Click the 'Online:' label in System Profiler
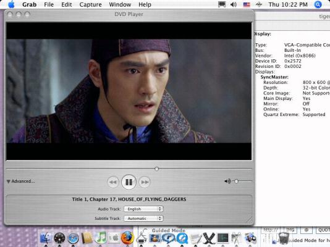The height and width of the screenshot is (247, 330). pos(271,109)
